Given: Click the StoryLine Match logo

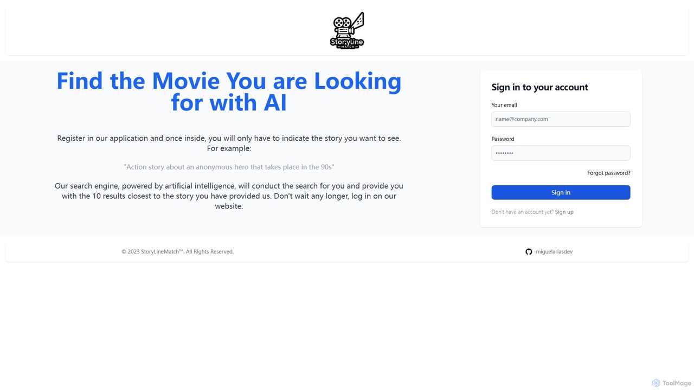Looking at the screenshot, I should pyautogui.click(x=347, y=30).
